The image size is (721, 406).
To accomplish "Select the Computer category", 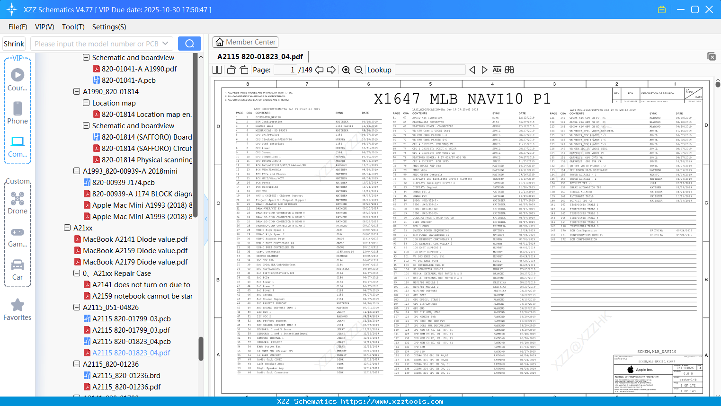I will pos(18,146).
